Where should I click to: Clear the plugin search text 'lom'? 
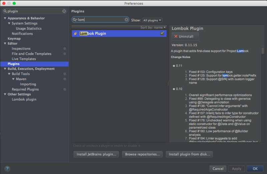tap(126, 20)
